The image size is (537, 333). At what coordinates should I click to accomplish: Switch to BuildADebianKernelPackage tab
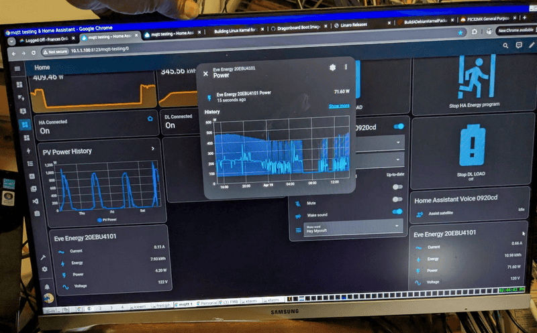pos(426,21)
